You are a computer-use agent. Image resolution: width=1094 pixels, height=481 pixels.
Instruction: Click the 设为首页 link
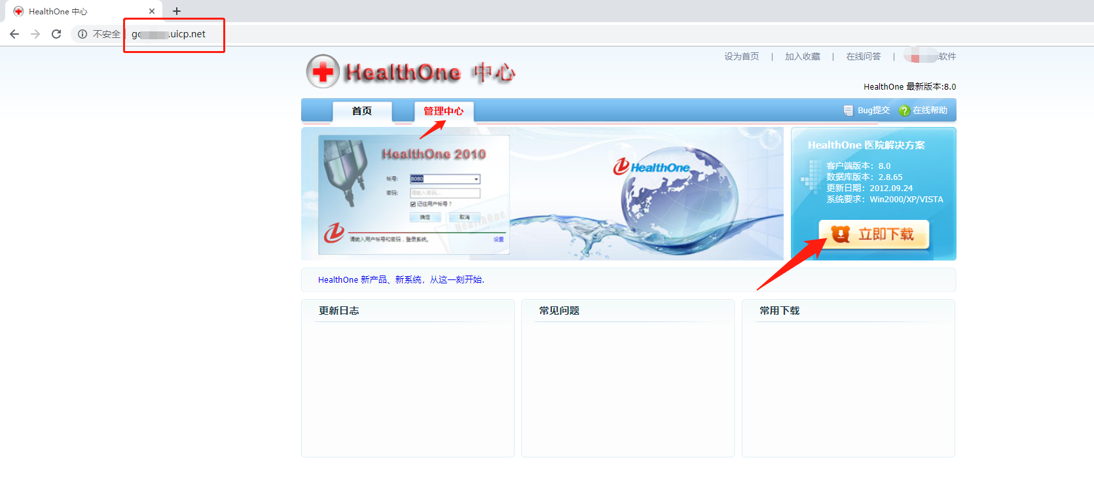(x=742, y=56)
